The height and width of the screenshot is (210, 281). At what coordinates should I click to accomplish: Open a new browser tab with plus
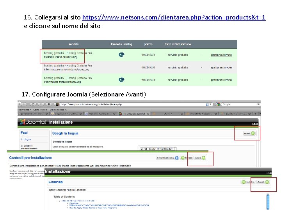pyautogui.click(x=255, y=114)
